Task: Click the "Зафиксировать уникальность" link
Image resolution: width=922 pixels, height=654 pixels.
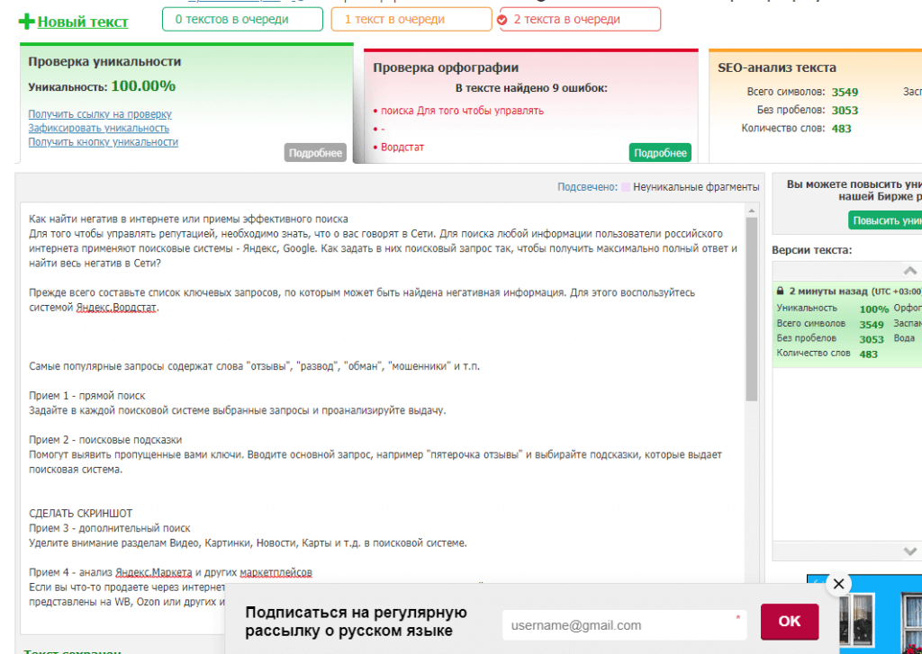Action: [98, 128]
